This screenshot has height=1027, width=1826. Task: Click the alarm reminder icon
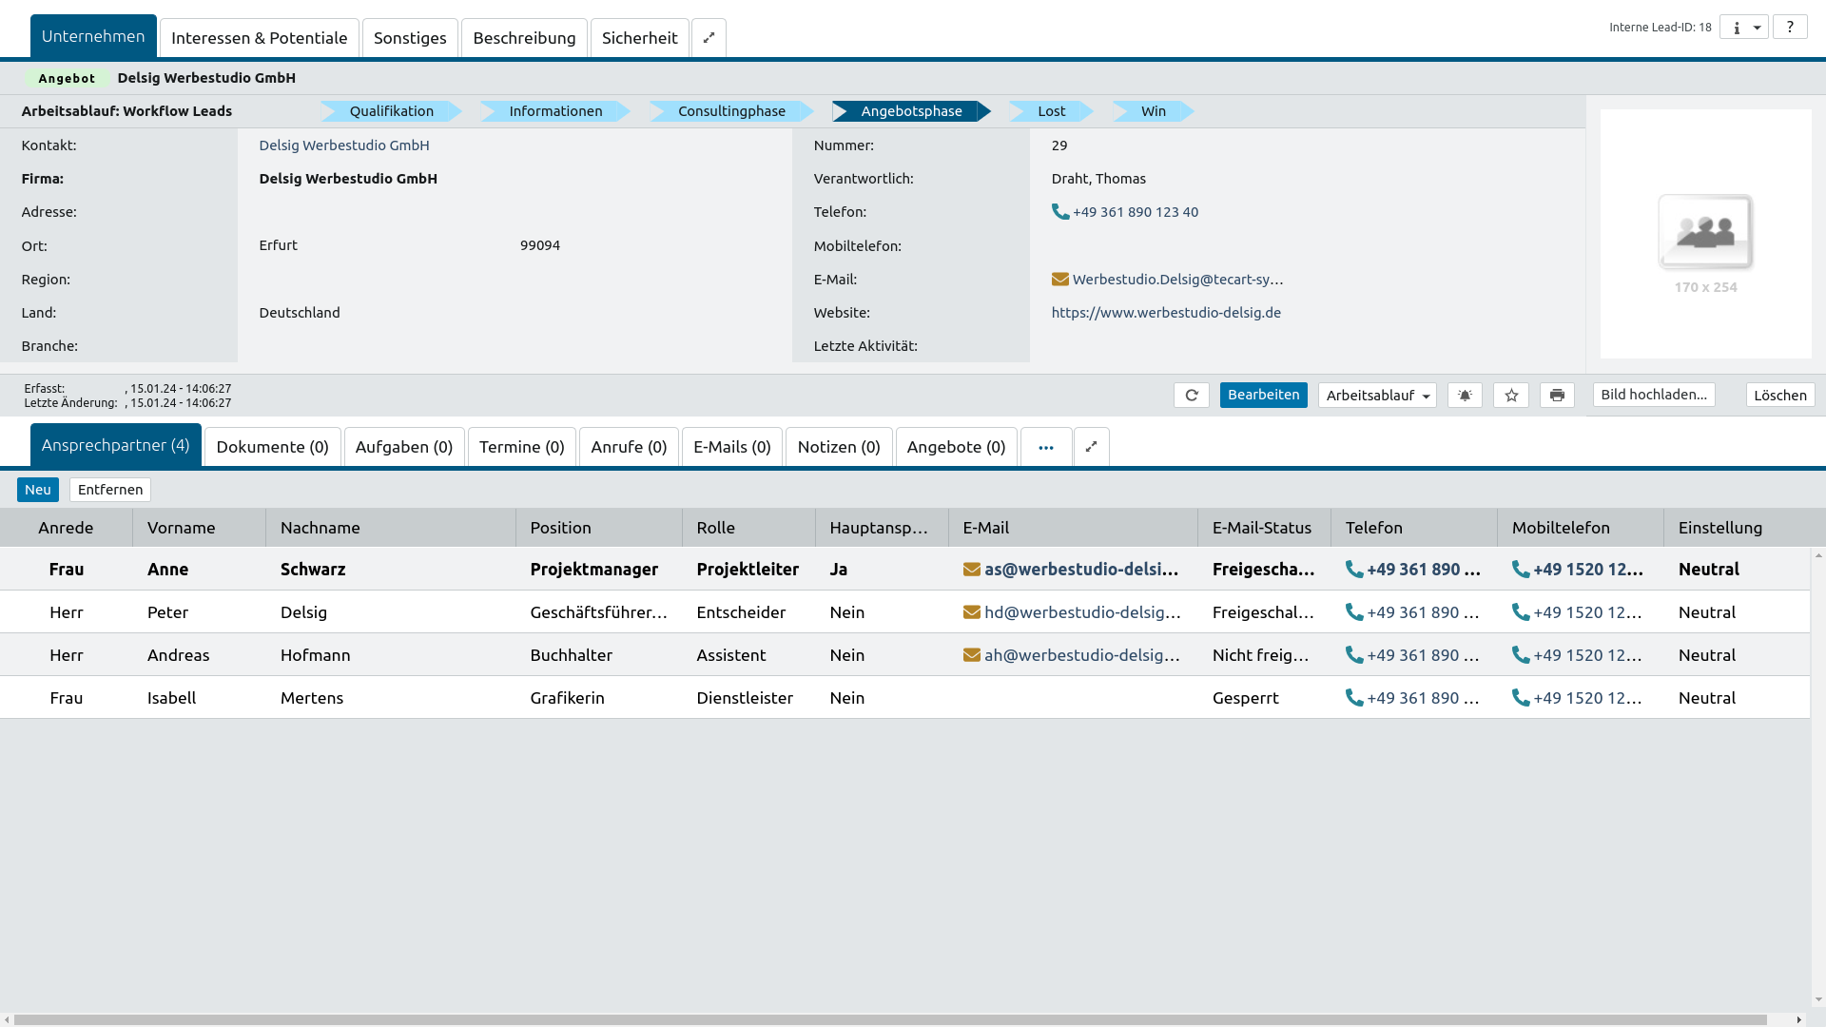(1465, 396)
